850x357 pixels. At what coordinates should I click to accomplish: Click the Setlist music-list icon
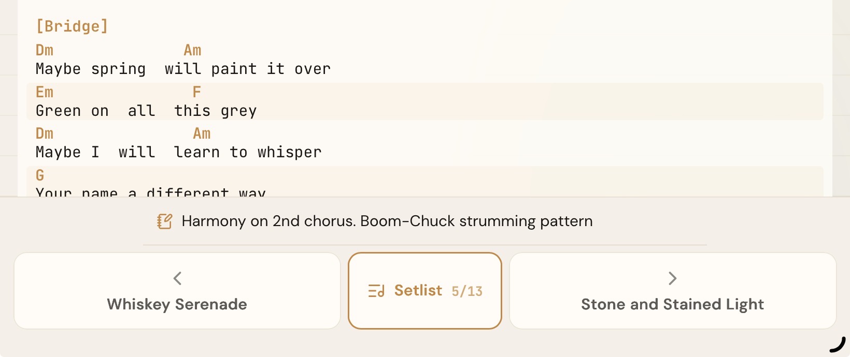[x=377, y=290]
